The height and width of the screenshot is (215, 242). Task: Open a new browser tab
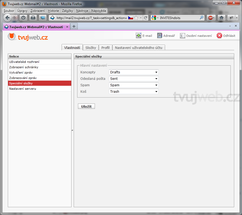click(74, 26)
